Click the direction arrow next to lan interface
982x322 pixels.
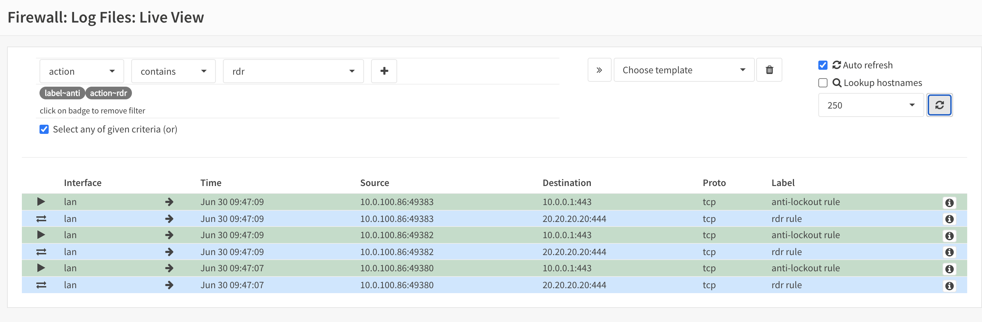(x=169, y=202)
